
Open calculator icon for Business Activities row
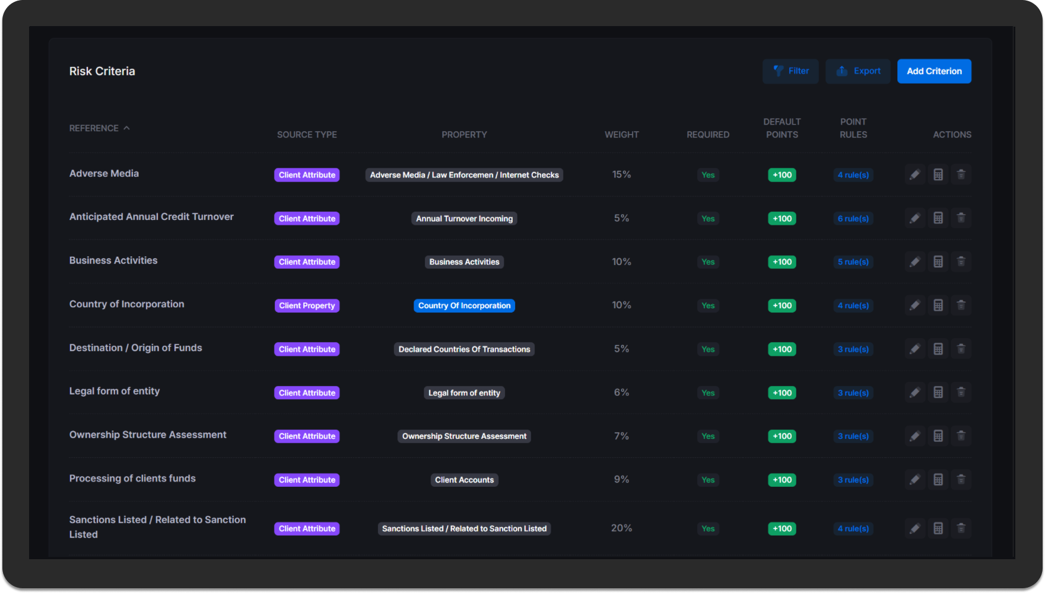(938, 262)
